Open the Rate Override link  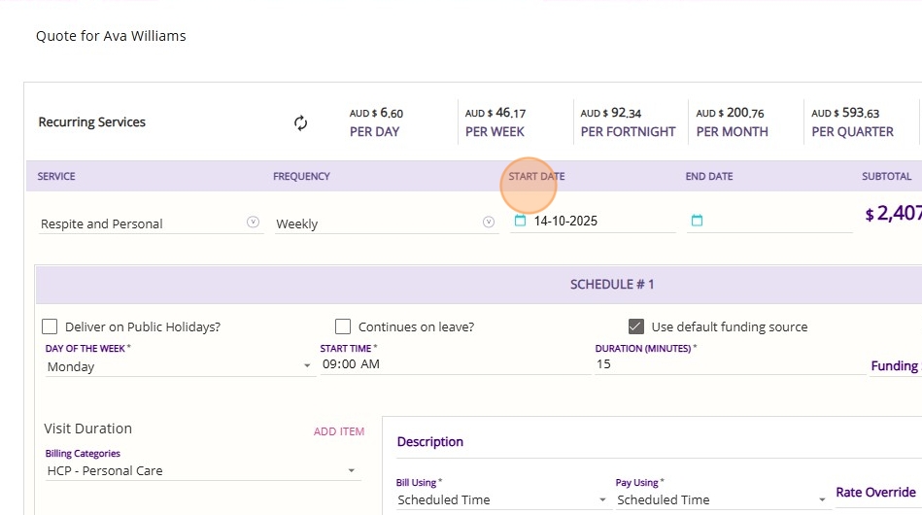(875, 492)
